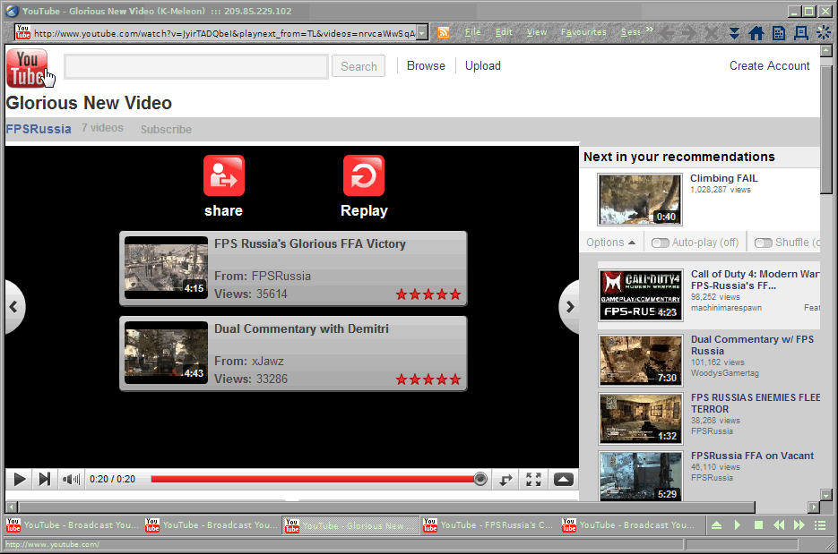The height and width of the screenshot is (554, 838).
Task: Skip to the next video in player
Action: (x=44, y=480)
